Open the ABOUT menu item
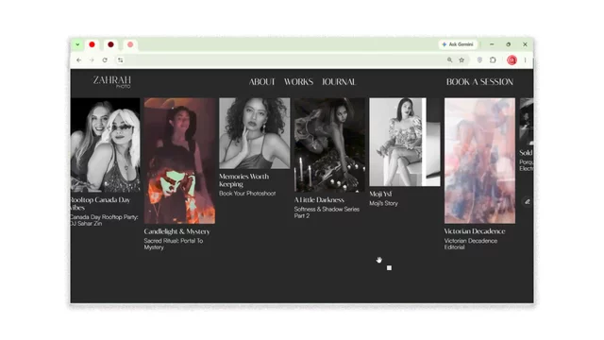604x340 pixels. [x=262, y=82]
